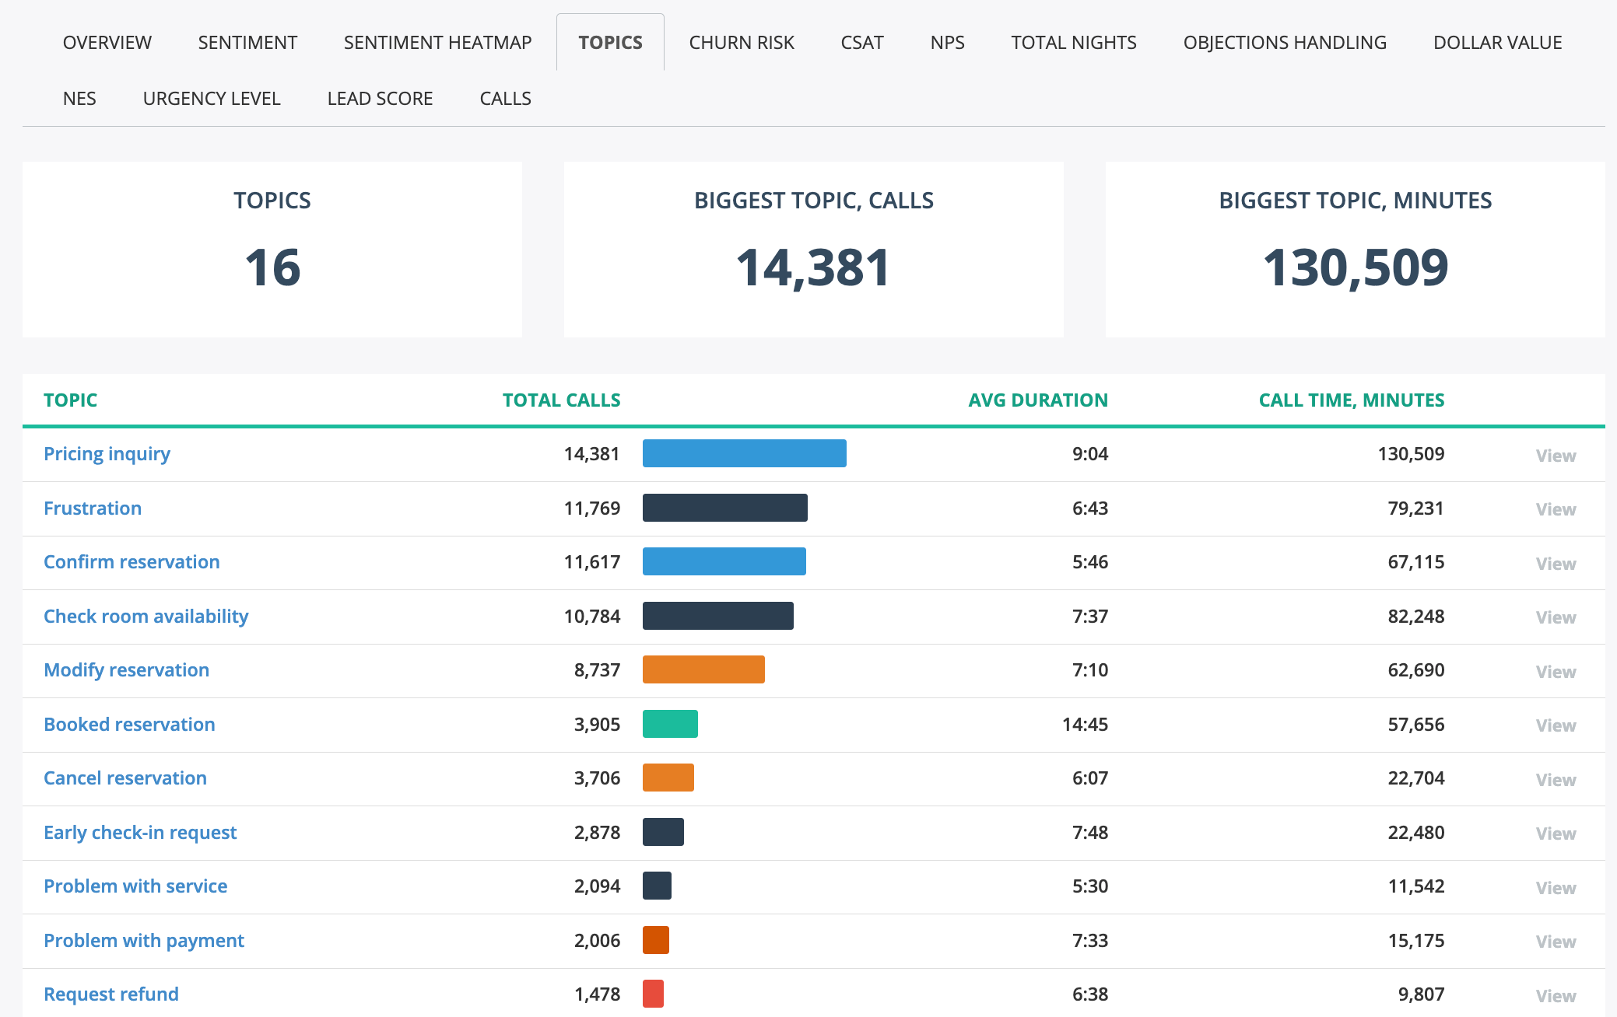
Task: Switch to Urgency Level tab
Action: [211, 99]
